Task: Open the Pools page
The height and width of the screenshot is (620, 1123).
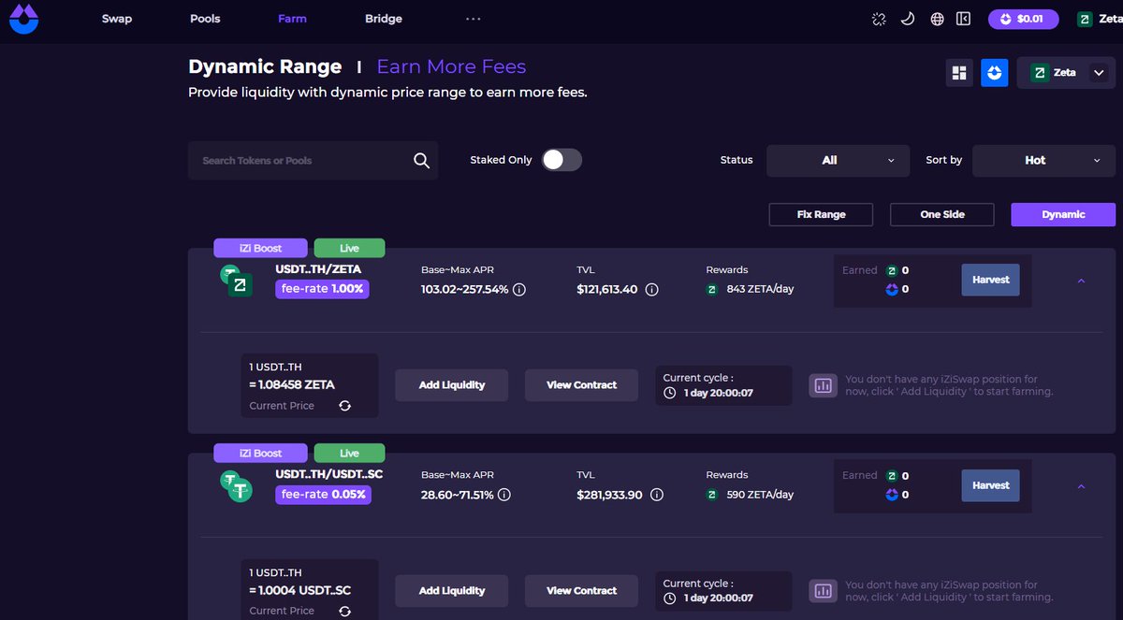Action: tap(205, 19)
